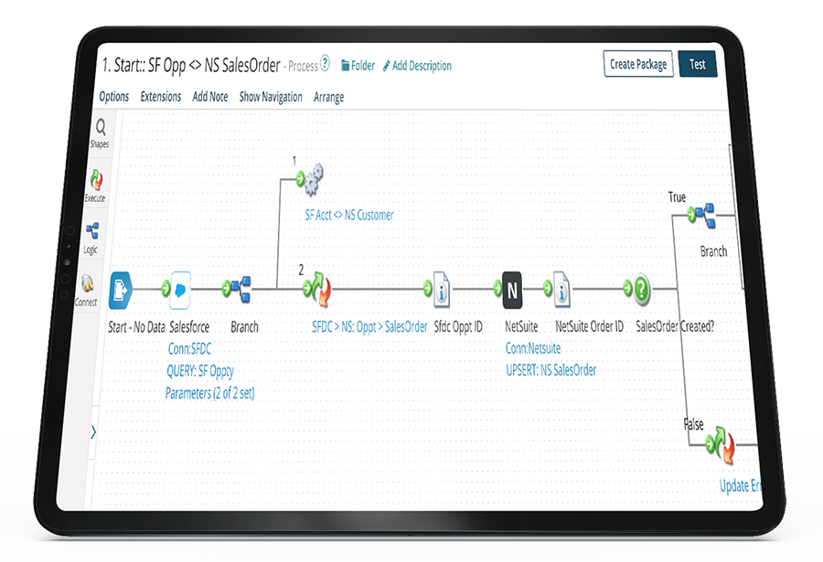Select the NetSuite connector shape
This screenshot has width=823, height=562.
(x=512, y=290)
